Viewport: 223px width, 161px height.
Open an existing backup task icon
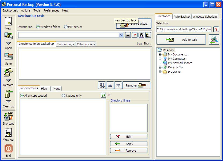point(8,36)
